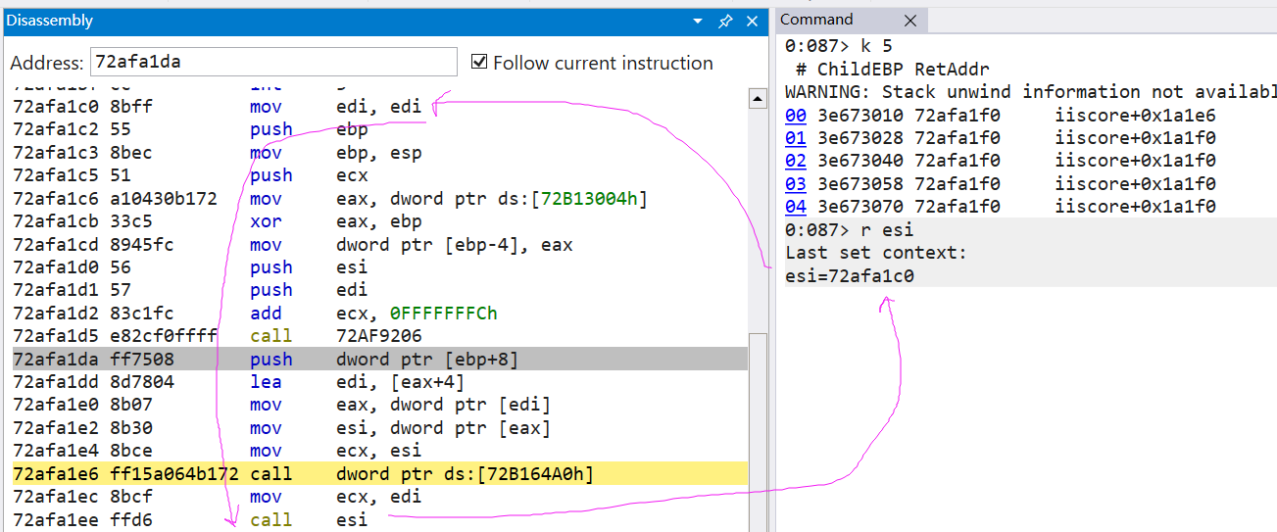Viewport: 1277px width, 532px height.
Task: Select the Disassembly panel title
Action: [x=50, y=20]
